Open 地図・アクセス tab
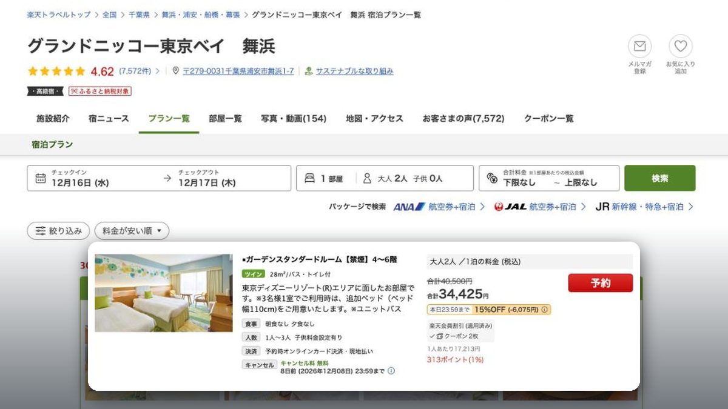728x409 pixels. (x=374, y=119)
